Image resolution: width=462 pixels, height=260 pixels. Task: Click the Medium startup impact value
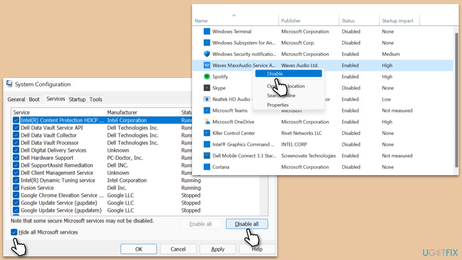(391, 54)
